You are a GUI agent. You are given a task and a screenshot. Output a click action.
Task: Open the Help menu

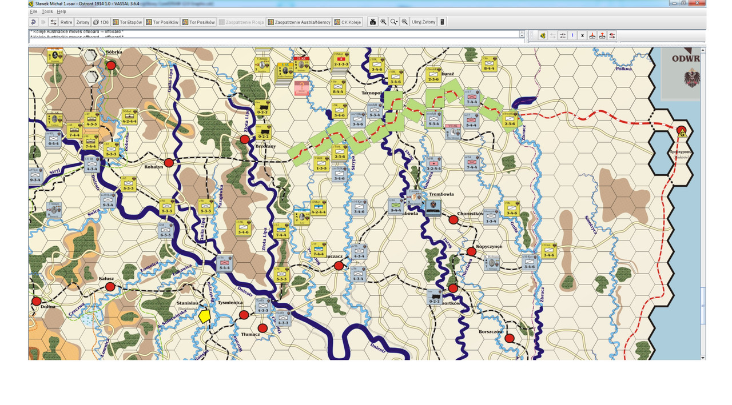tap(61, 11)
